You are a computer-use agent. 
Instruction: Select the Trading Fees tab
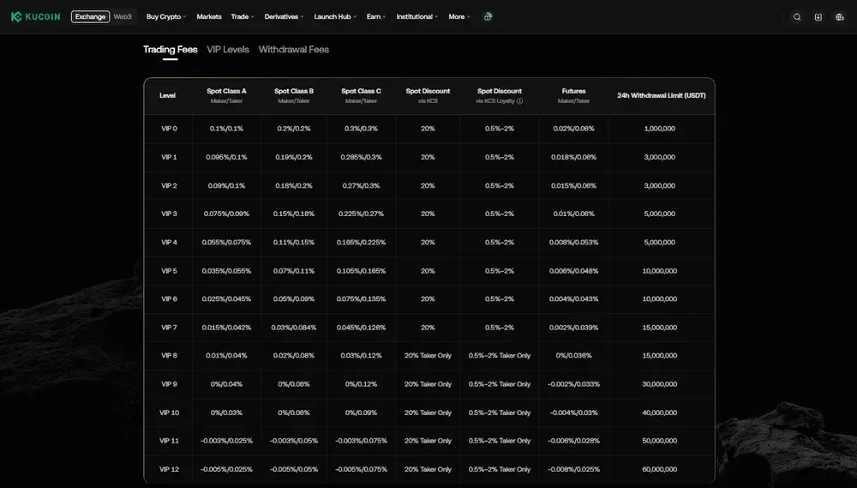pos(170,49)
